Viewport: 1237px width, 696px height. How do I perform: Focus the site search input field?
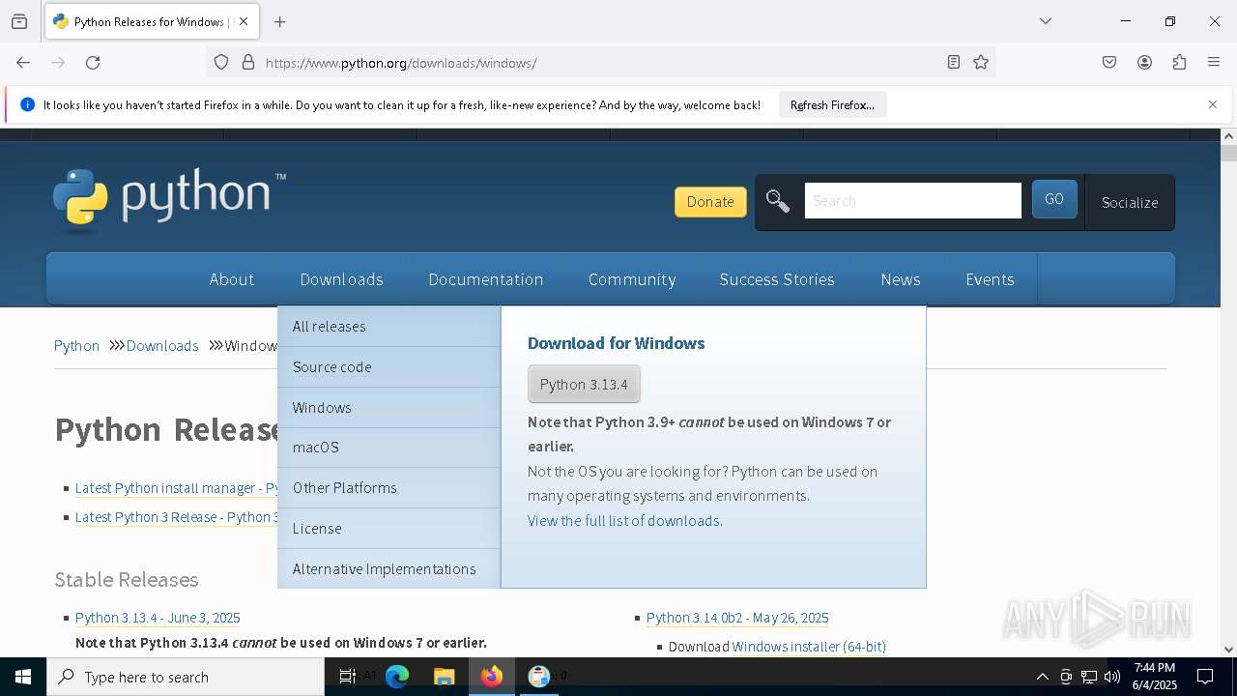[912, 201]
